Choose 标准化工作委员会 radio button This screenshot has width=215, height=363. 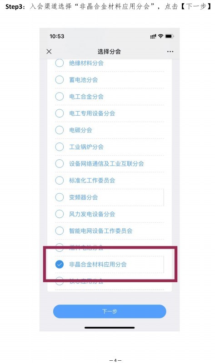[60, 180]
